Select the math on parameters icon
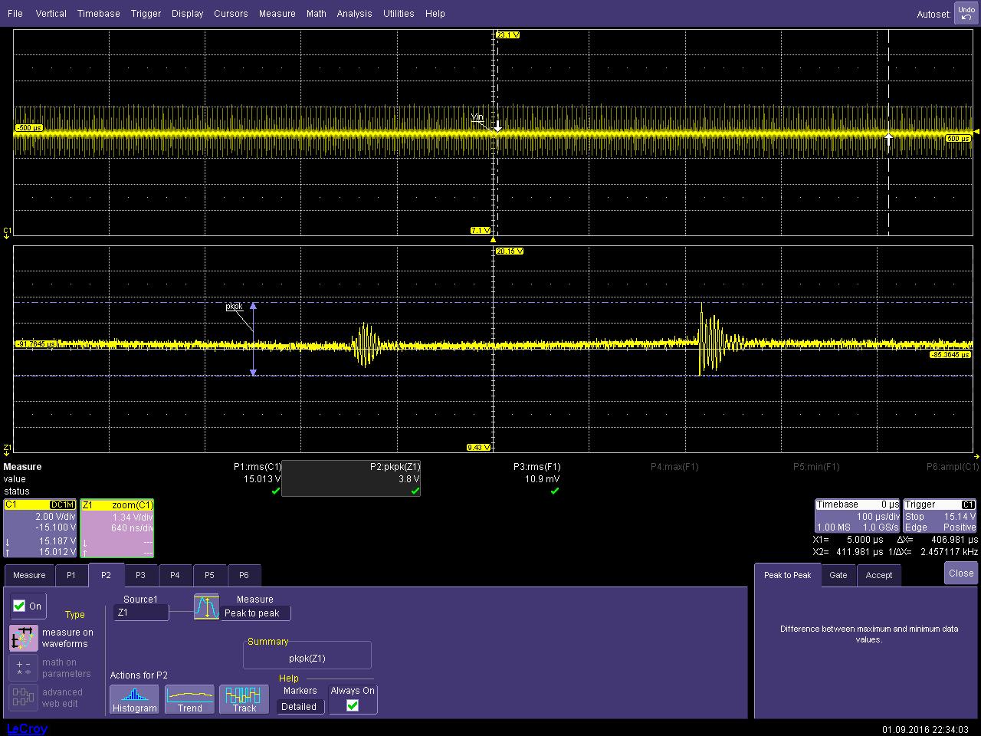Viewport: 981px width, 736px height. click(24, 668)
